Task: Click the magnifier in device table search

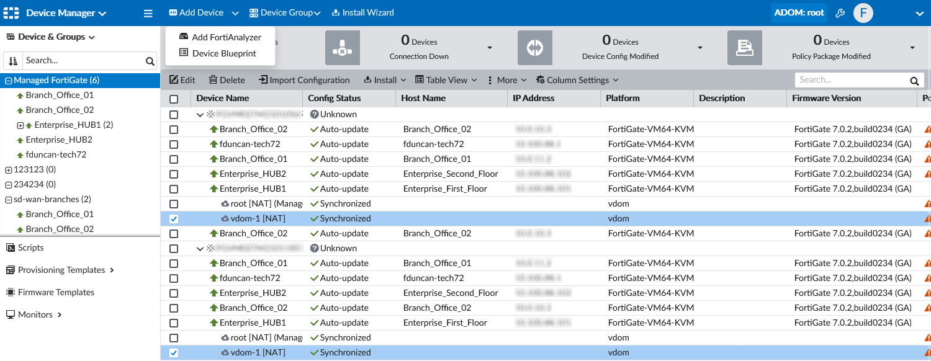Action: coord(914,81)
